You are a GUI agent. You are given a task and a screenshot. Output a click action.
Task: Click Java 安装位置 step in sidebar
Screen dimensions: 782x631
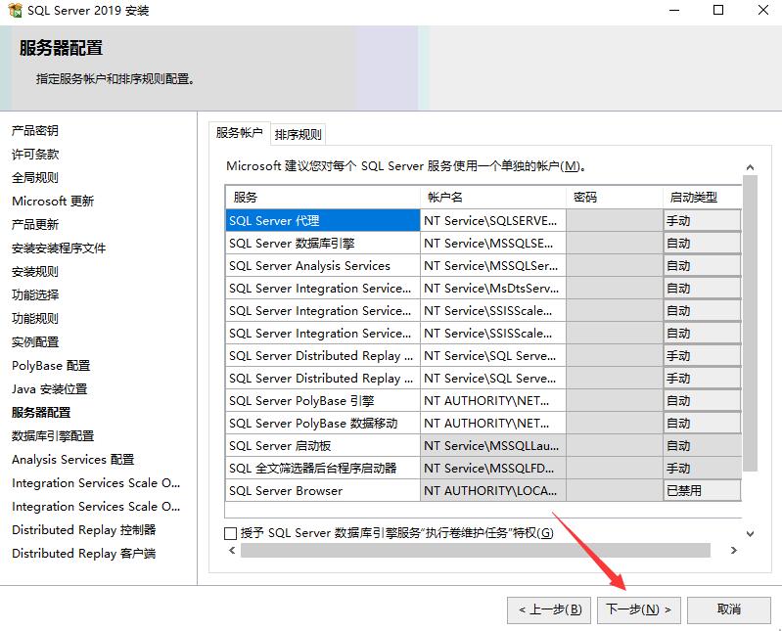point(49,388)
